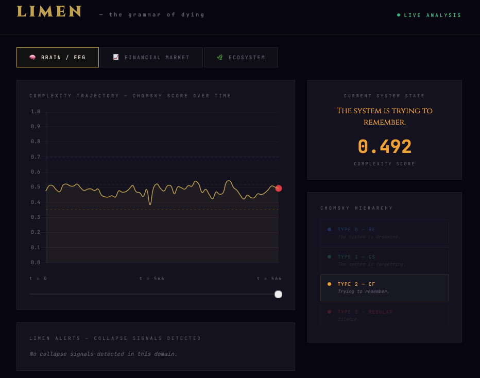The image size is (480, 378).
Task: Click 'The system is trying to remember' heading
Action: pyautogui.click(x=385, y=116)
